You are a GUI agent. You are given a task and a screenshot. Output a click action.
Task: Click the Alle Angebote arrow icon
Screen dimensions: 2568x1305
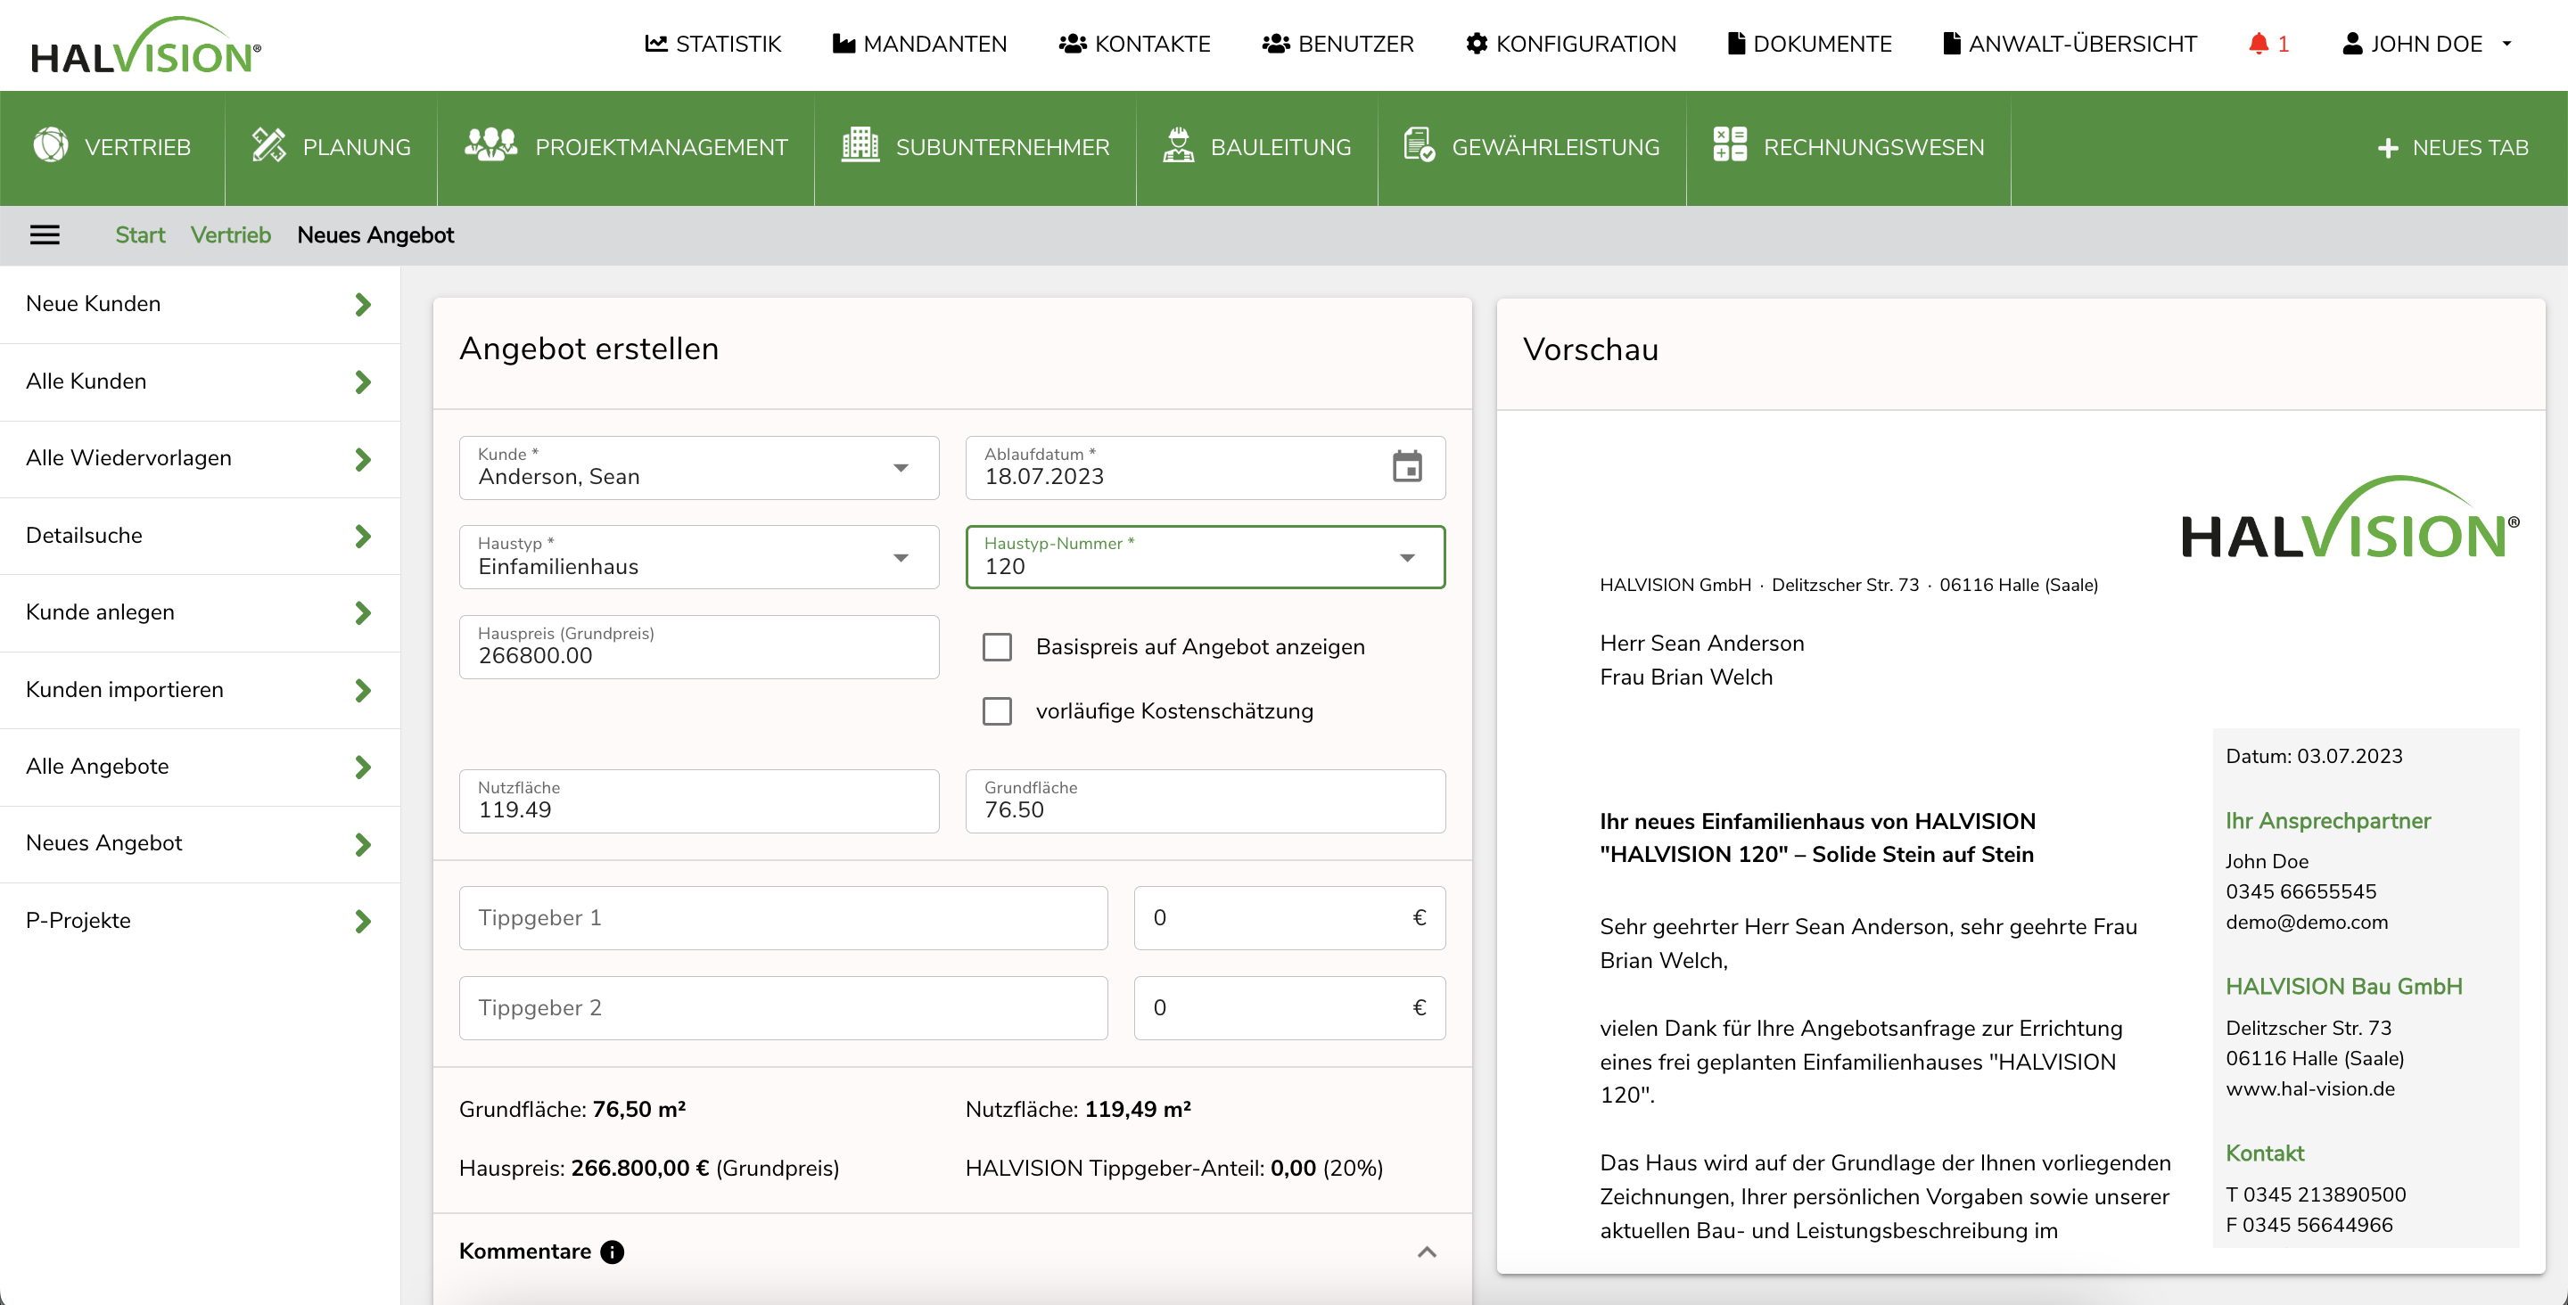pos(363,767)
